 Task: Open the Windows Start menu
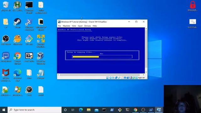click(x=4, y=110)
